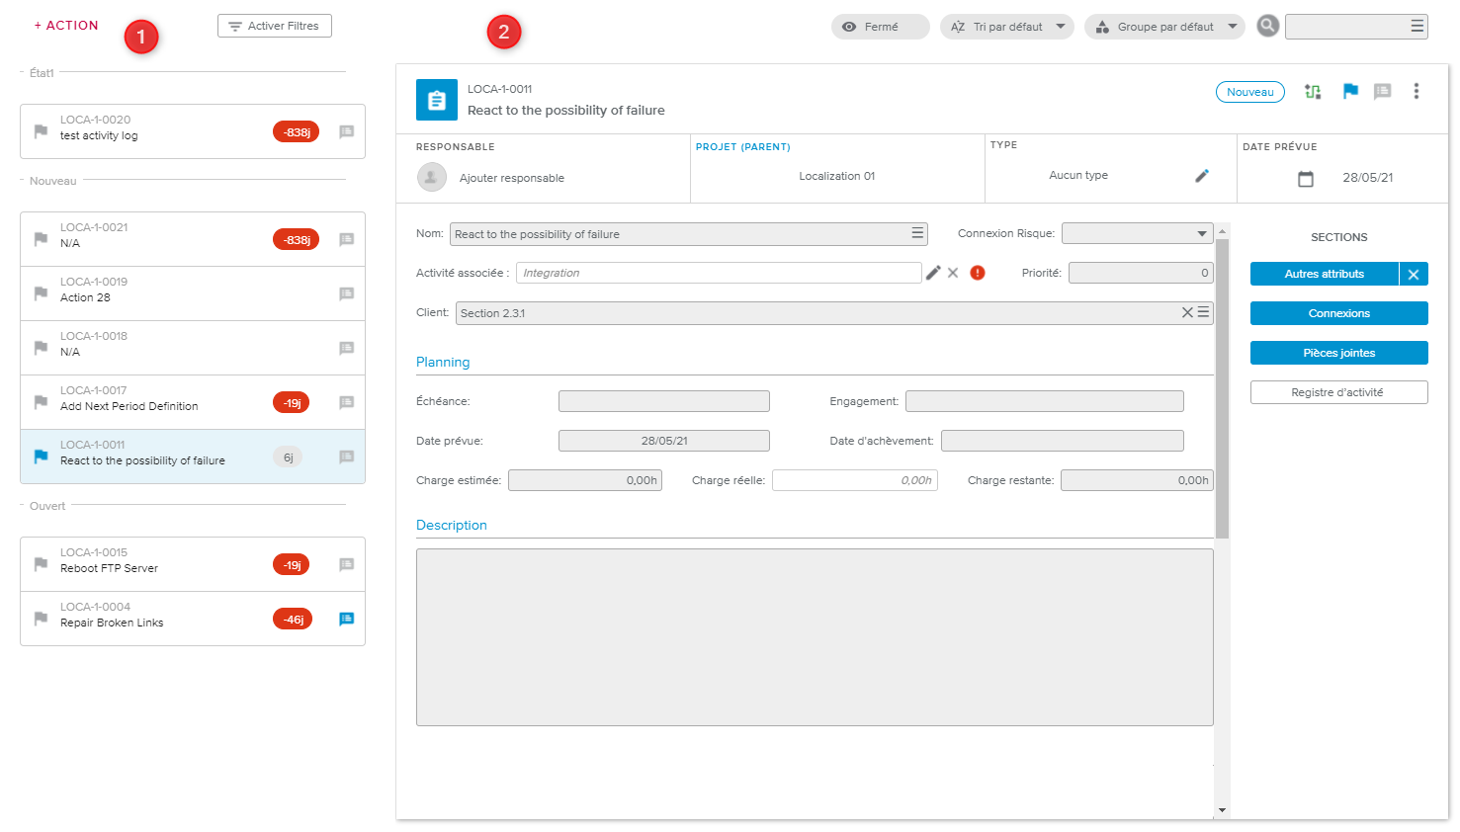Click red warning icon beside Activité associée
The width and height of the screenshot is (1460, 832).
[978, 273]
